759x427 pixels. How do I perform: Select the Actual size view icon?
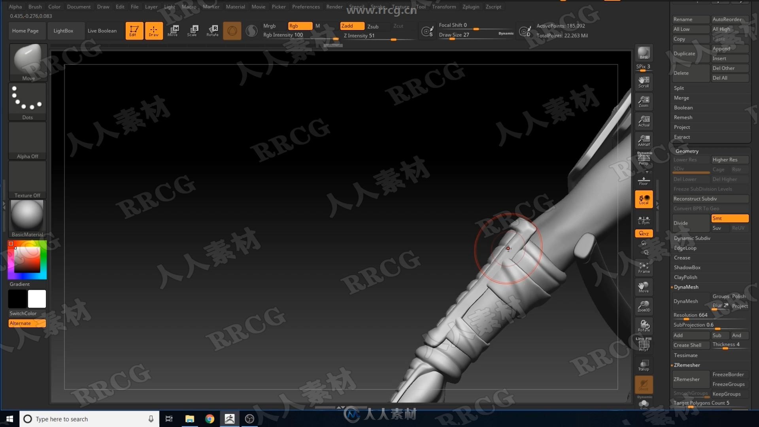point(644,121)
